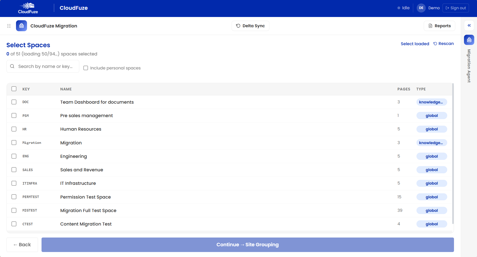477x257 pixels.
Task: Select the SALES space checkbox
Action: (x=14, y=170)
